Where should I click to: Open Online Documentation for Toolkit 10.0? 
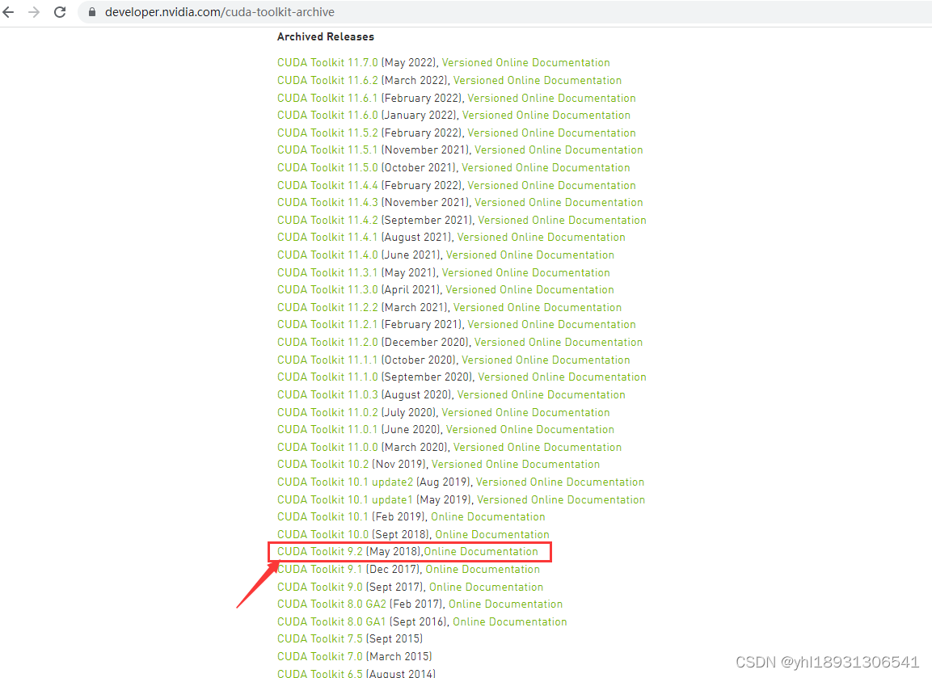[x=492, y=534]
